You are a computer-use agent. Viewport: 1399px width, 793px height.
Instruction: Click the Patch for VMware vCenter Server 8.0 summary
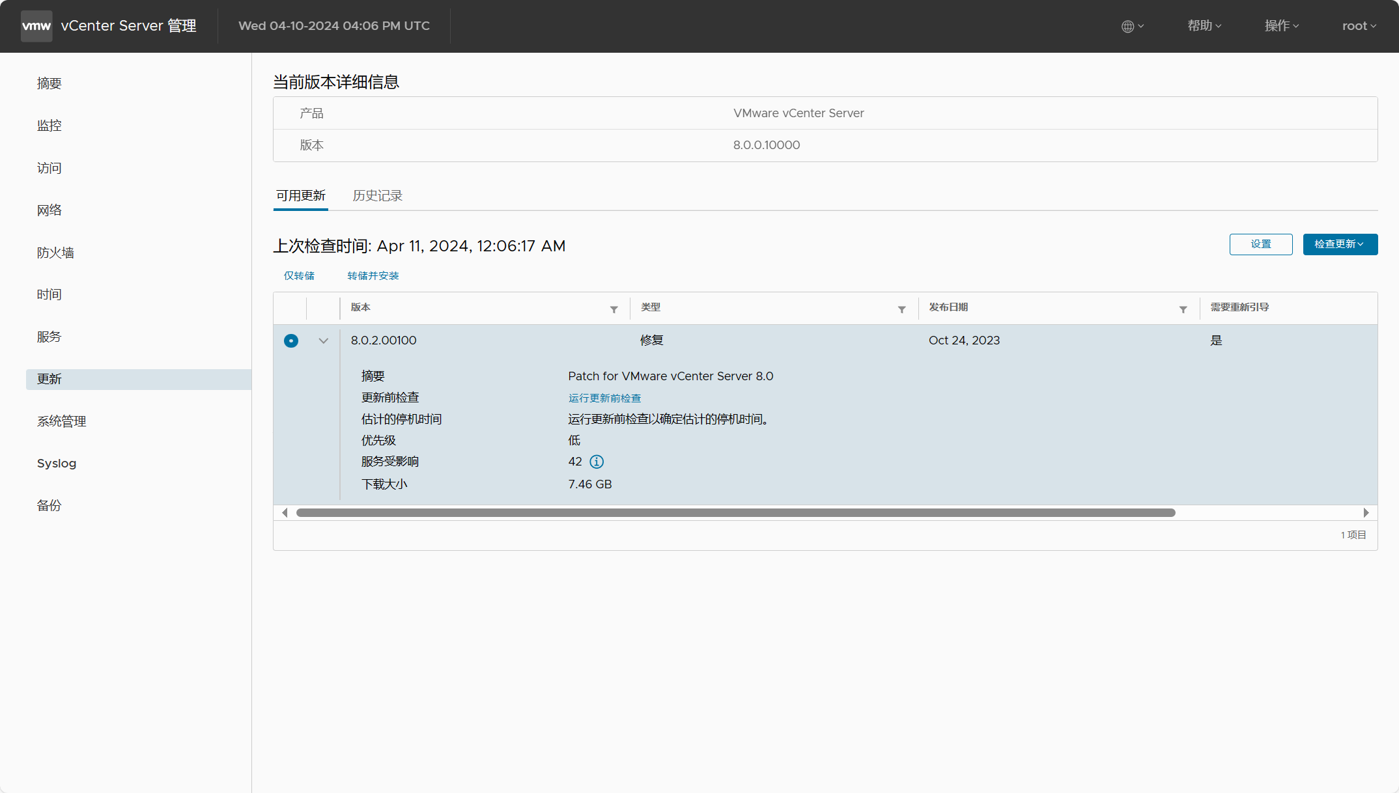(x=671, y=376)
